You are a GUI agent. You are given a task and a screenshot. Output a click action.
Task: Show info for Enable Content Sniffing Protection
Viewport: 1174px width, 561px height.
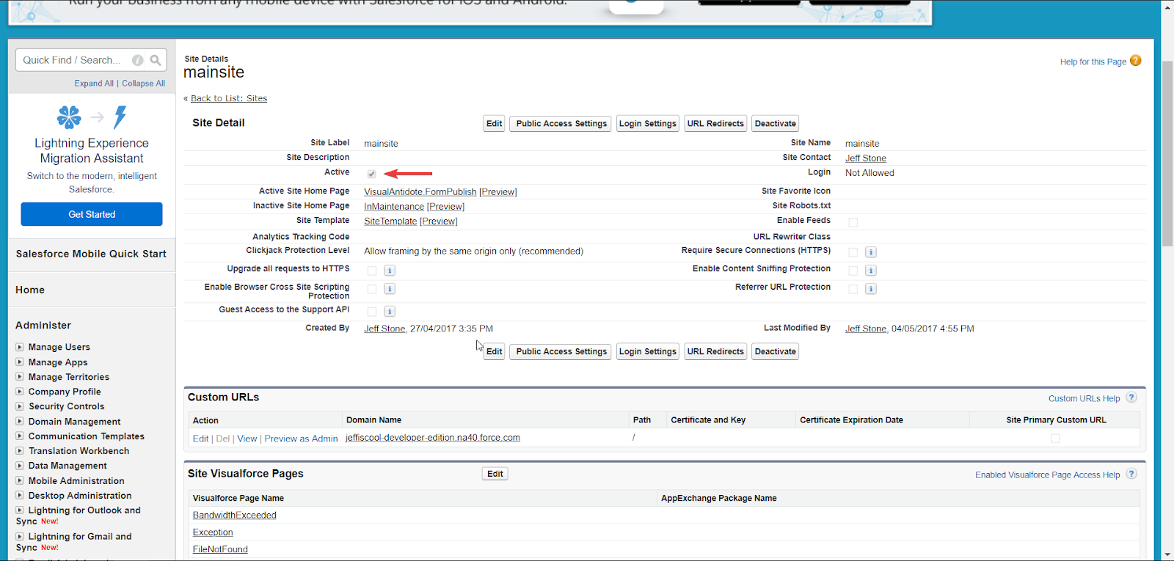[x=870, y=271]
